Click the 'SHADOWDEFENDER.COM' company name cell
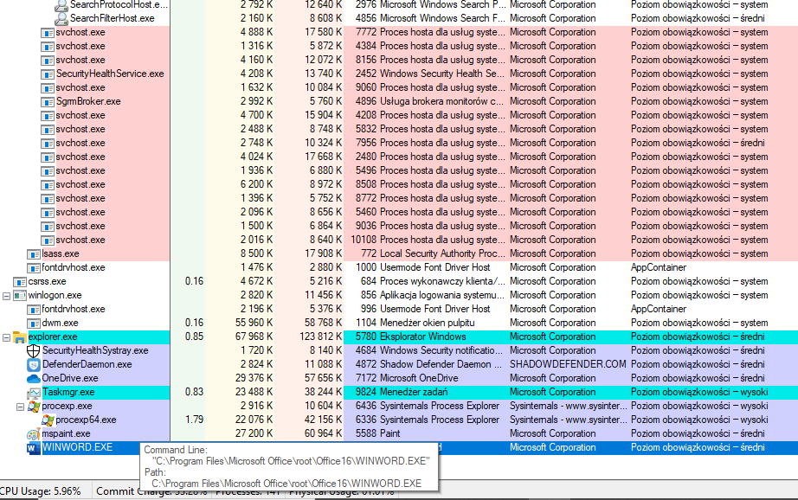The image size is (798, 500). pos(568,364)
